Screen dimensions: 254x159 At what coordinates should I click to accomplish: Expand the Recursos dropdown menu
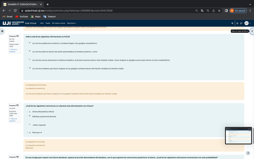tap(71, 23)
